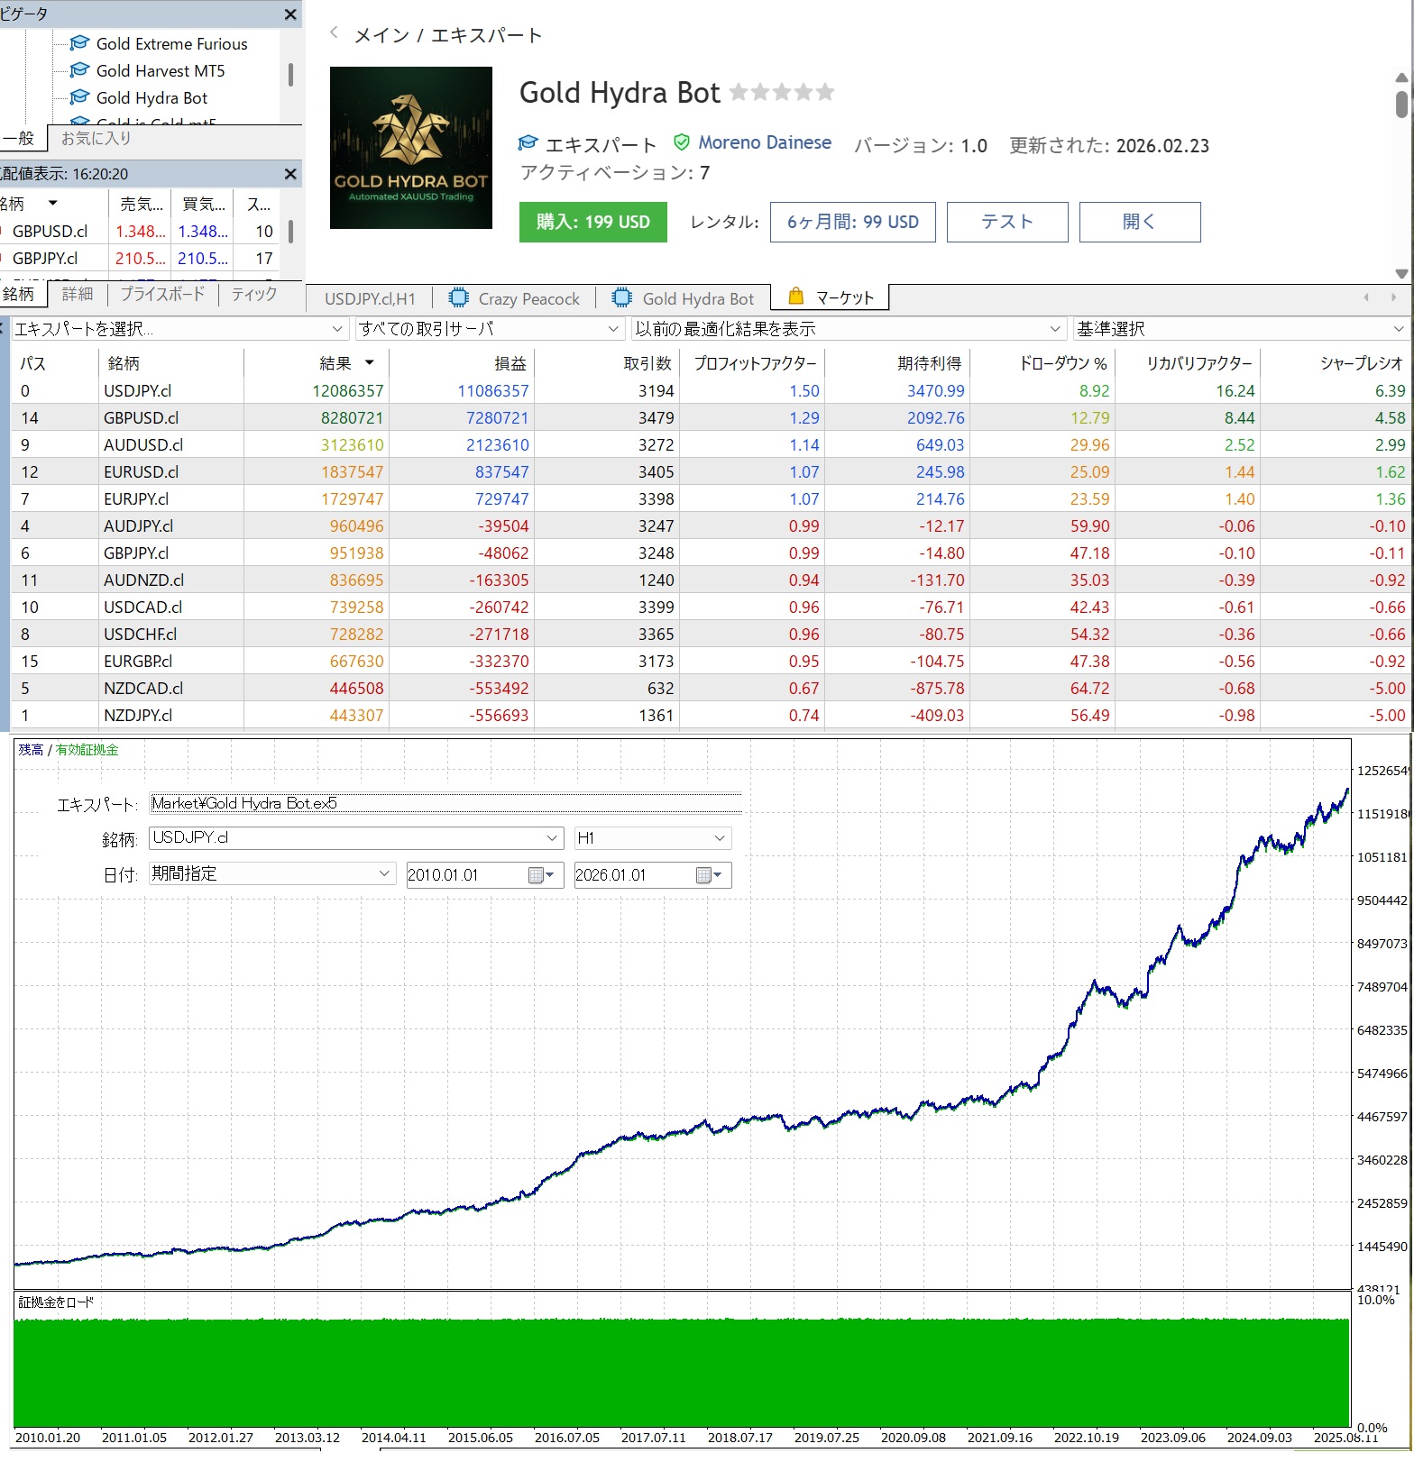Click the 6ヶ月間: 99 USD rental button

coord(853,222)
